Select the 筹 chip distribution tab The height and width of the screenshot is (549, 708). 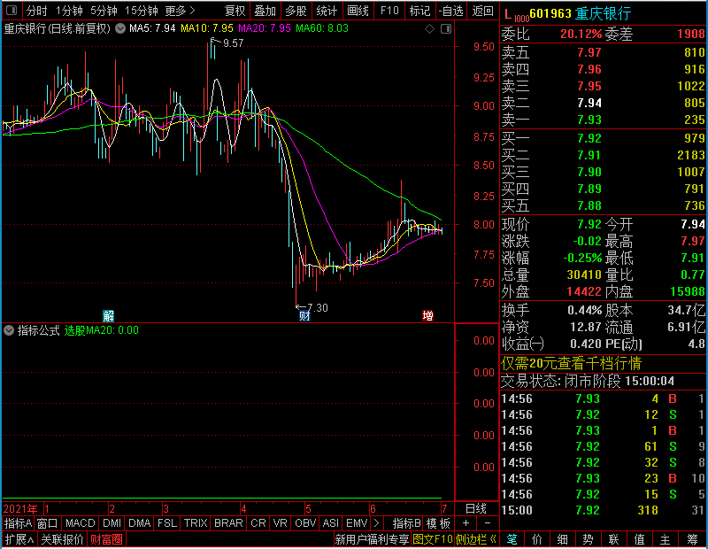[693, 539]
